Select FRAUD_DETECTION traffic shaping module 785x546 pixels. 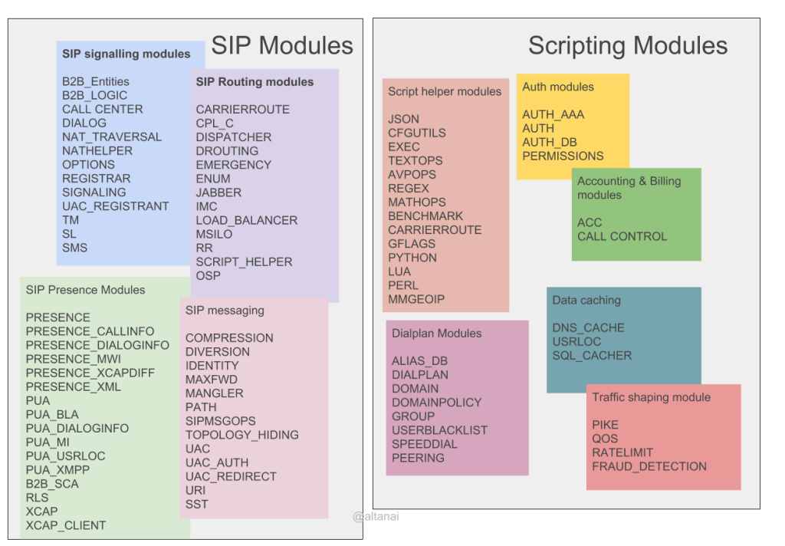click(x=648, y=466)
